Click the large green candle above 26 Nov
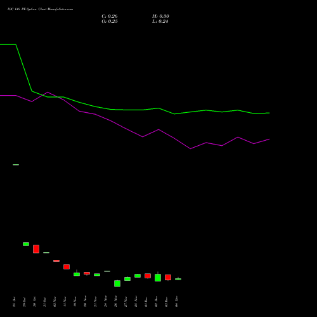The height and width of the screenshot is (317, 317). click(117, 283)
